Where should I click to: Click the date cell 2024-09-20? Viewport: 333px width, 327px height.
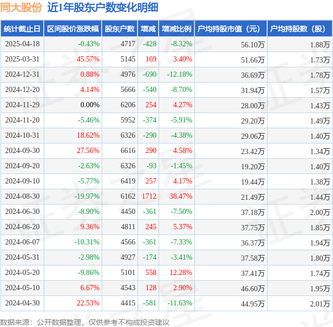click(22, 166)
